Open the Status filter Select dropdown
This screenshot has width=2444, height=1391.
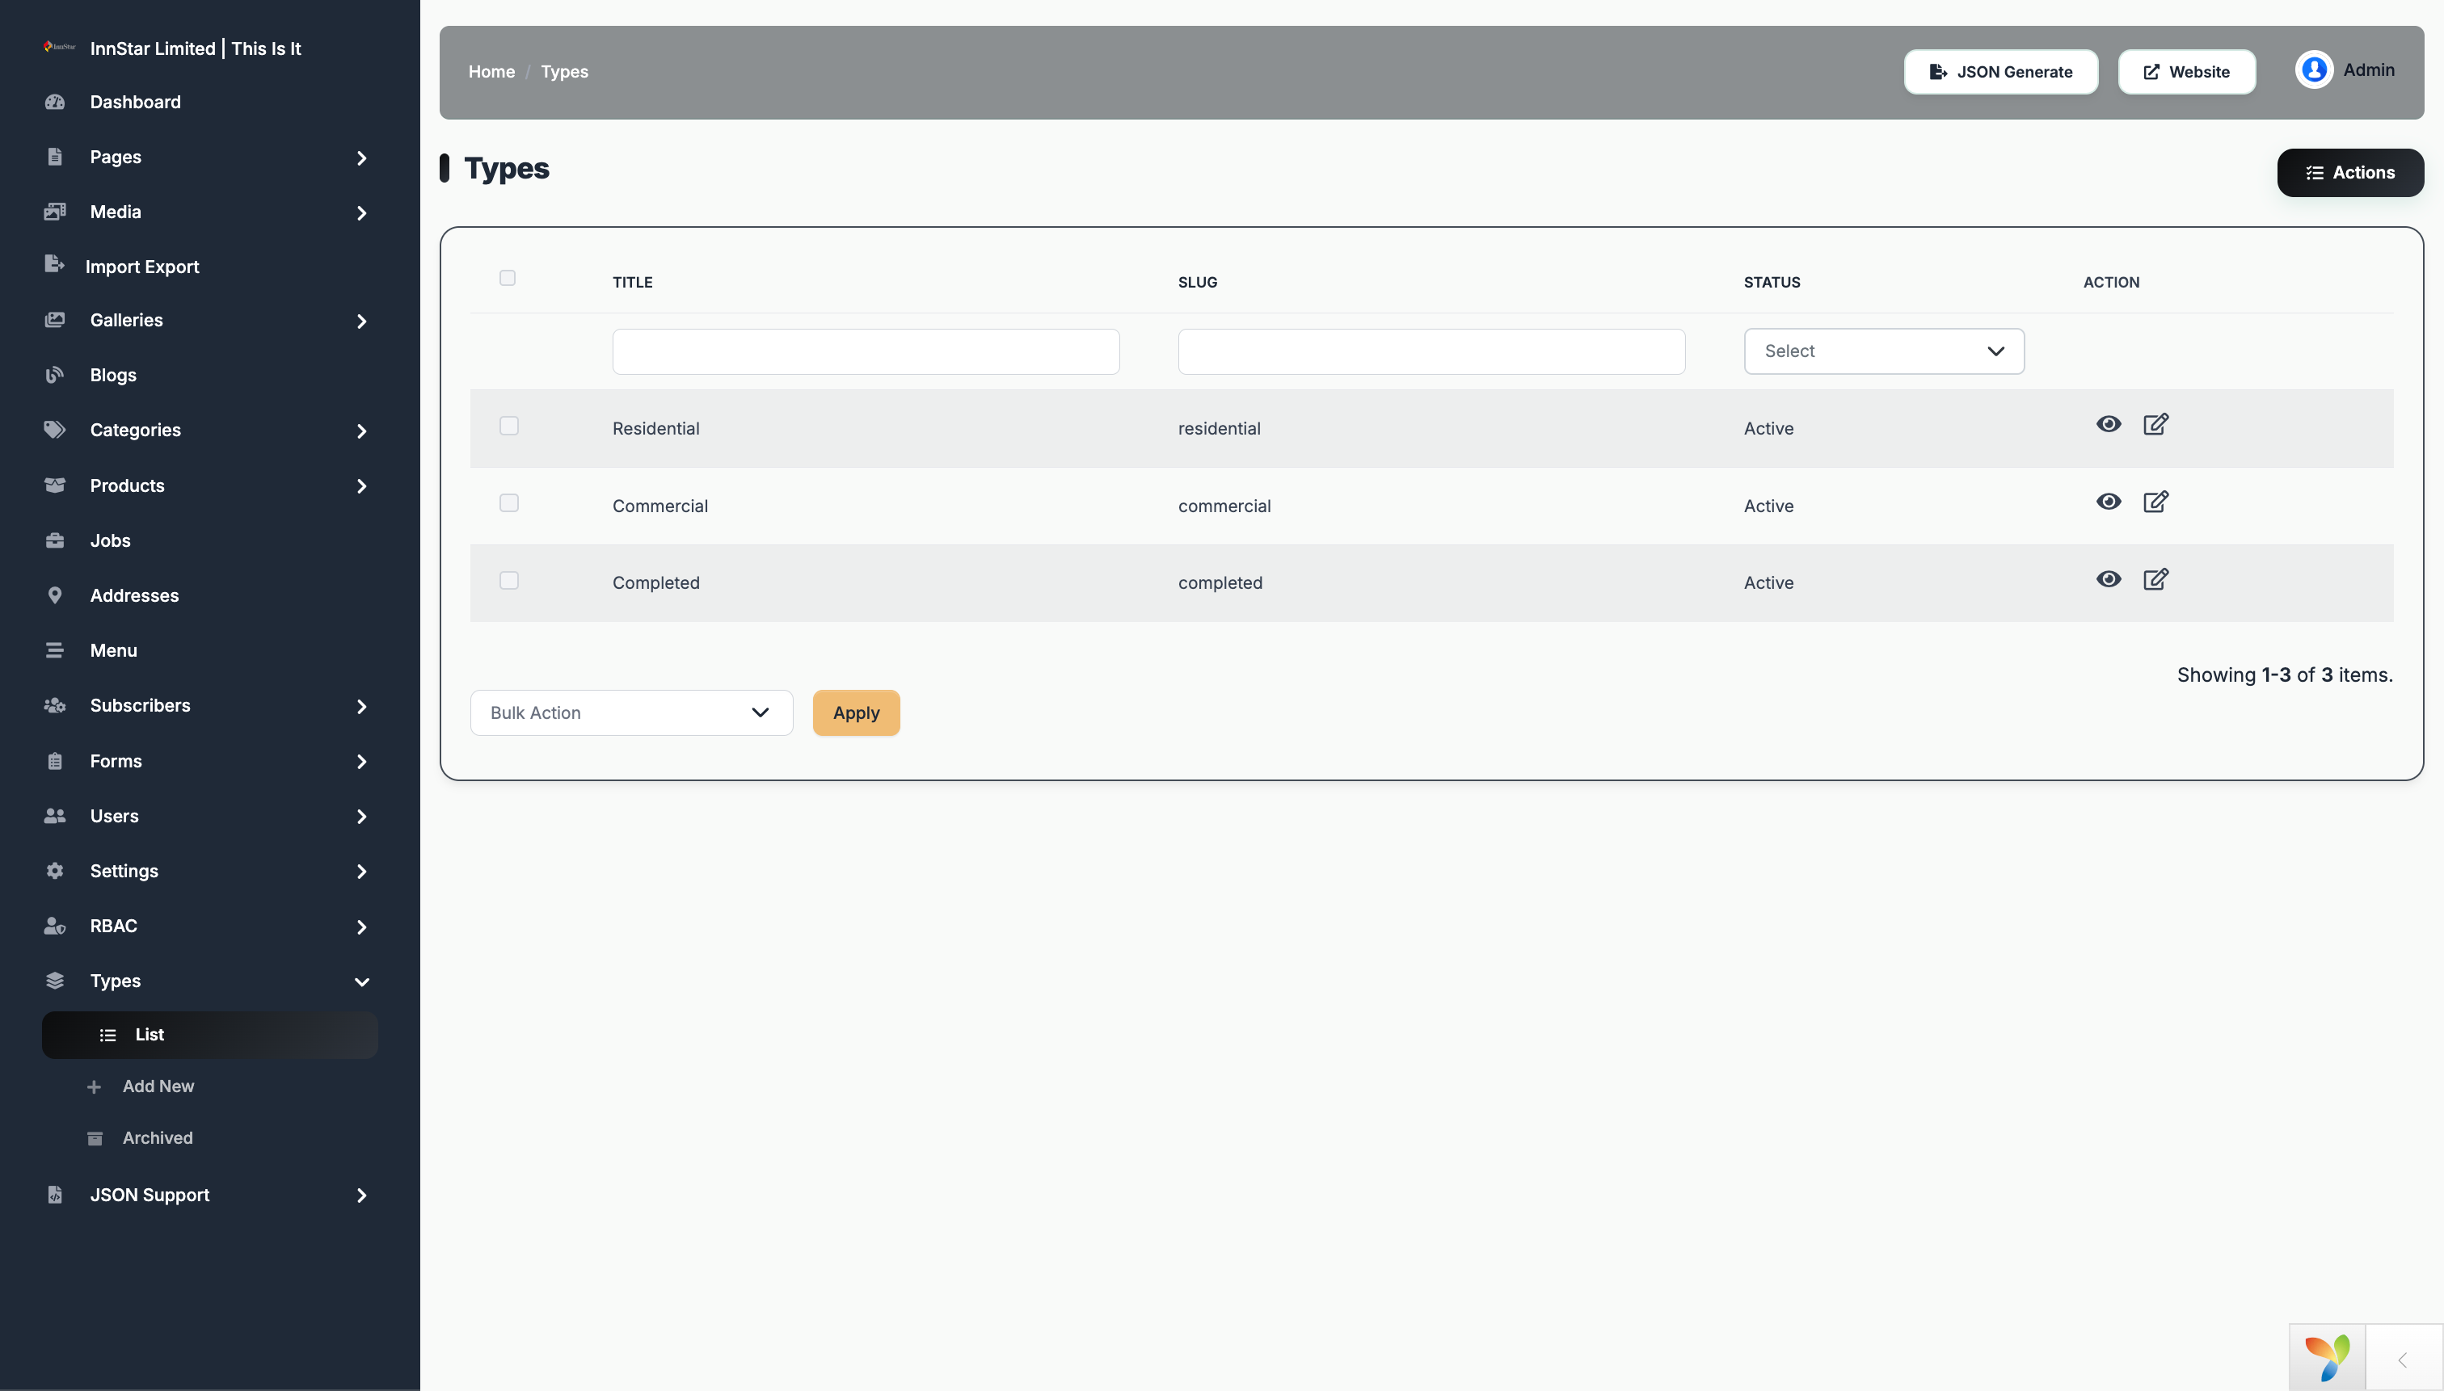point(1884,351)
